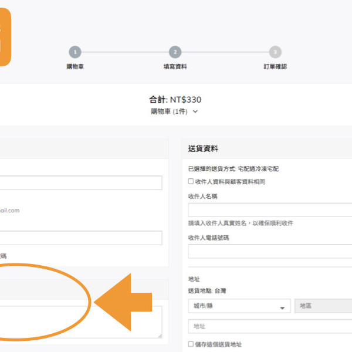Focus the 收件人名稱 input field
The width and height of the screenshot is (352, 352).
(x=270, y=210)
